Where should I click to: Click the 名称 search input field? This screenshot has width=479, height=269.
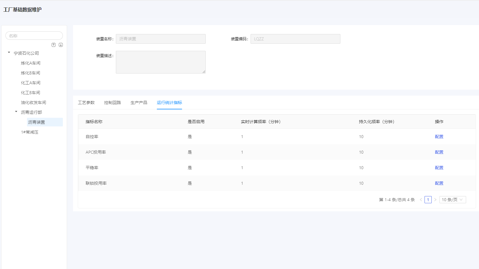pyautogui.click(x=34, y=36)
